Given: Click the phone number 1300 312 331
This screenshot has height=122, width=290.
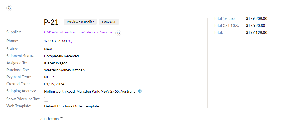Looking at the screenshot, I should click(56, 41).
